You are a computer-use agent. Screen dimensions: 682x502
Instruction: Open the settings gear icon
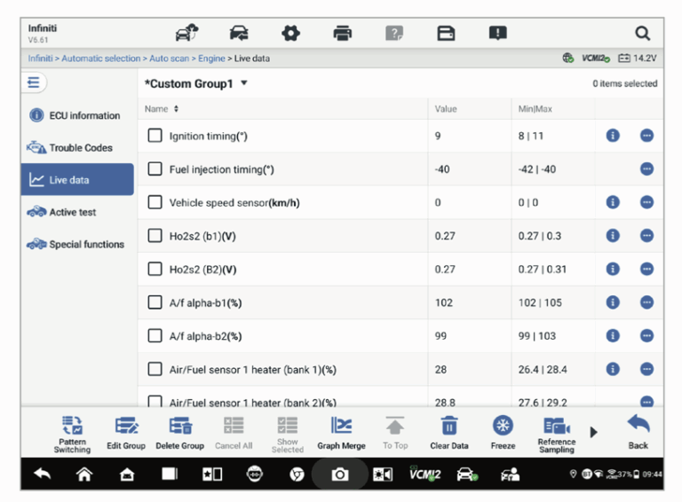click(290, 34)
